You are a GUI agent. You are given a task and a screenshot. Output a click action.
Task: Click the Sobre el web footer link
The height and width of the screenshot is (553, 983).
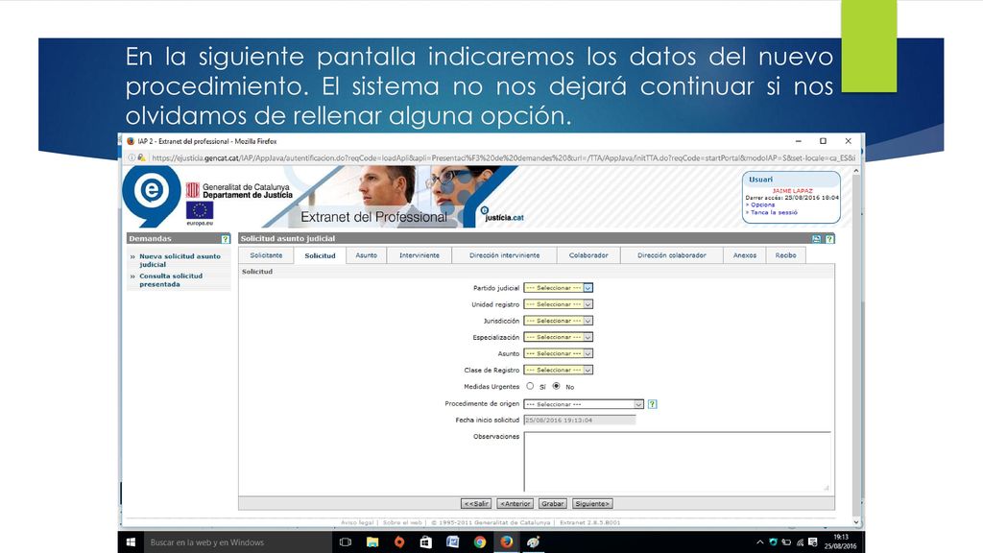click(x=402, y=522)
